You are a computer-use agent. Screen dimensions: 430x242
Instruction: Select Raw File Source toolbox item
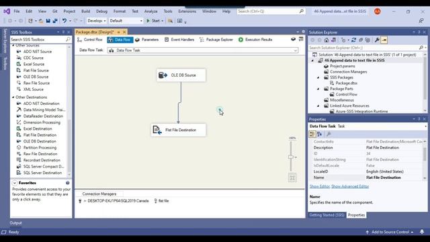(36, 83)
